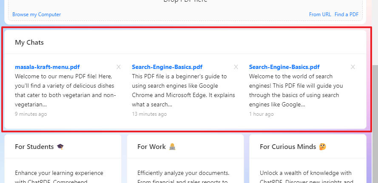Delete the Search-Engine-Basics chat from 13 minutes ago
The image size is (378, 183).
tap(236, 67)
